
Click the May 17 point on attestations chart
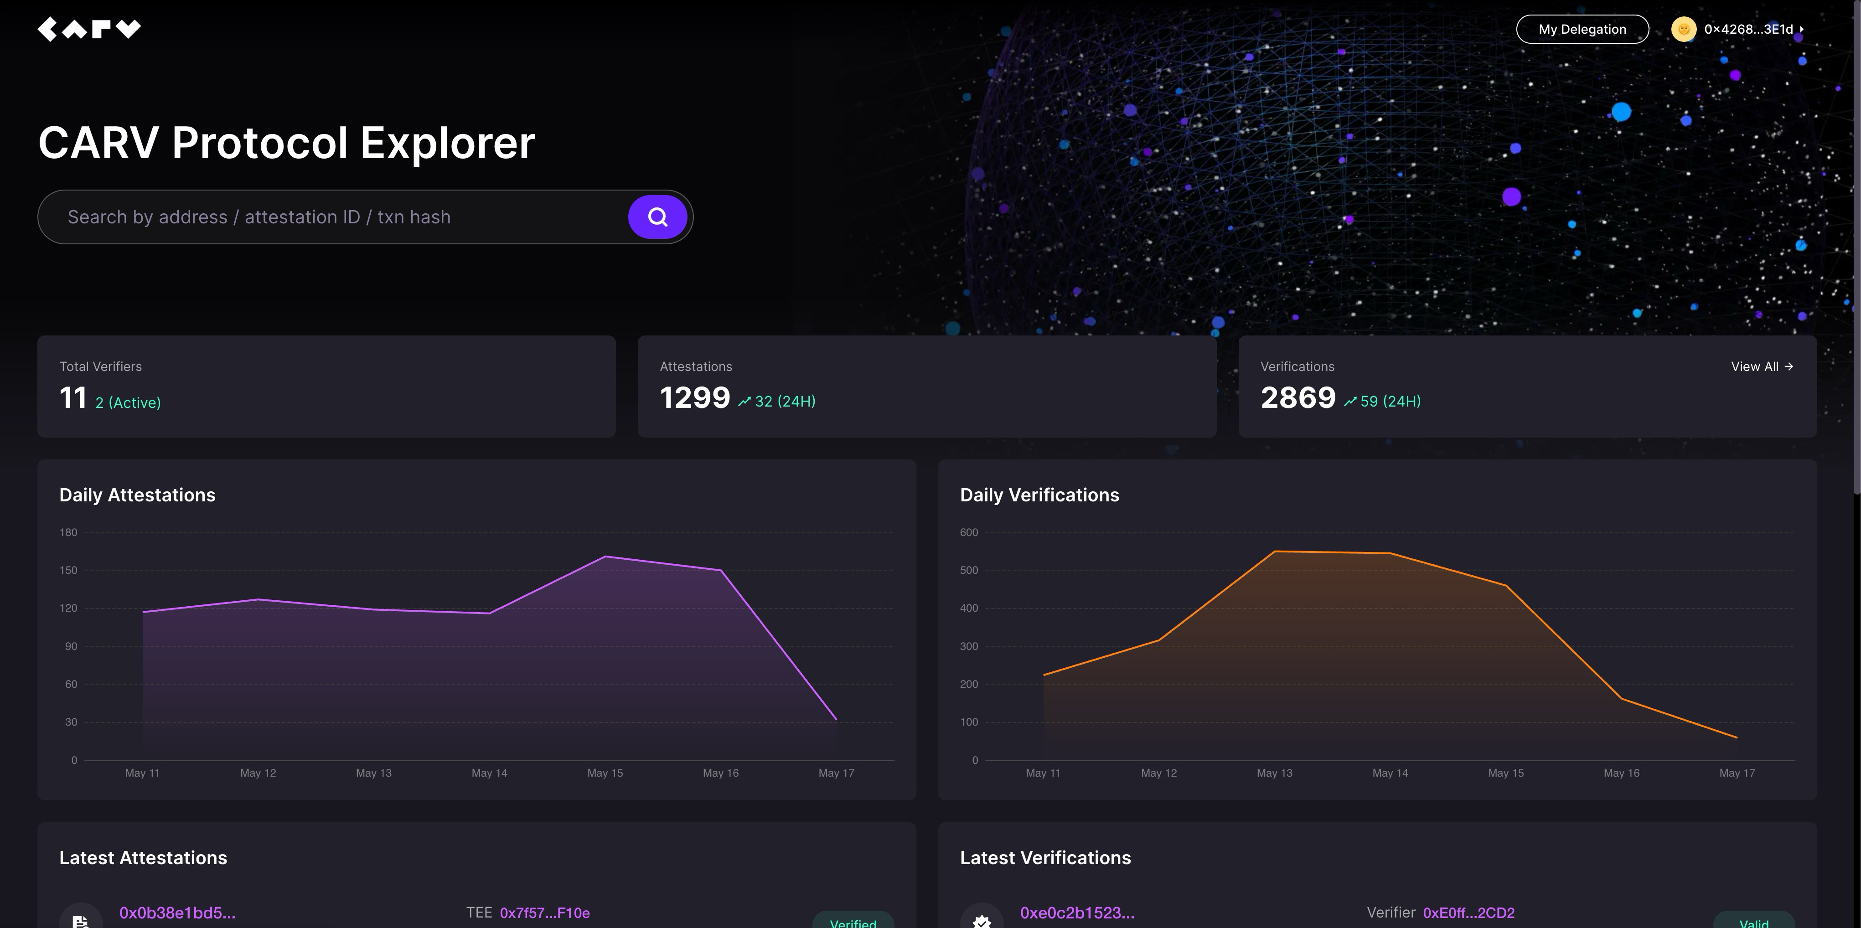click(x=836, y=719)
